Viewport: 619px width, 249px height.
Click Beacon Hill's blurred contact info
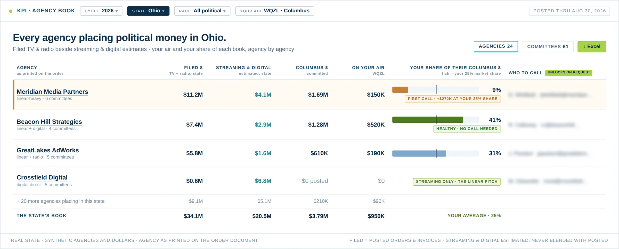(543, 125)
